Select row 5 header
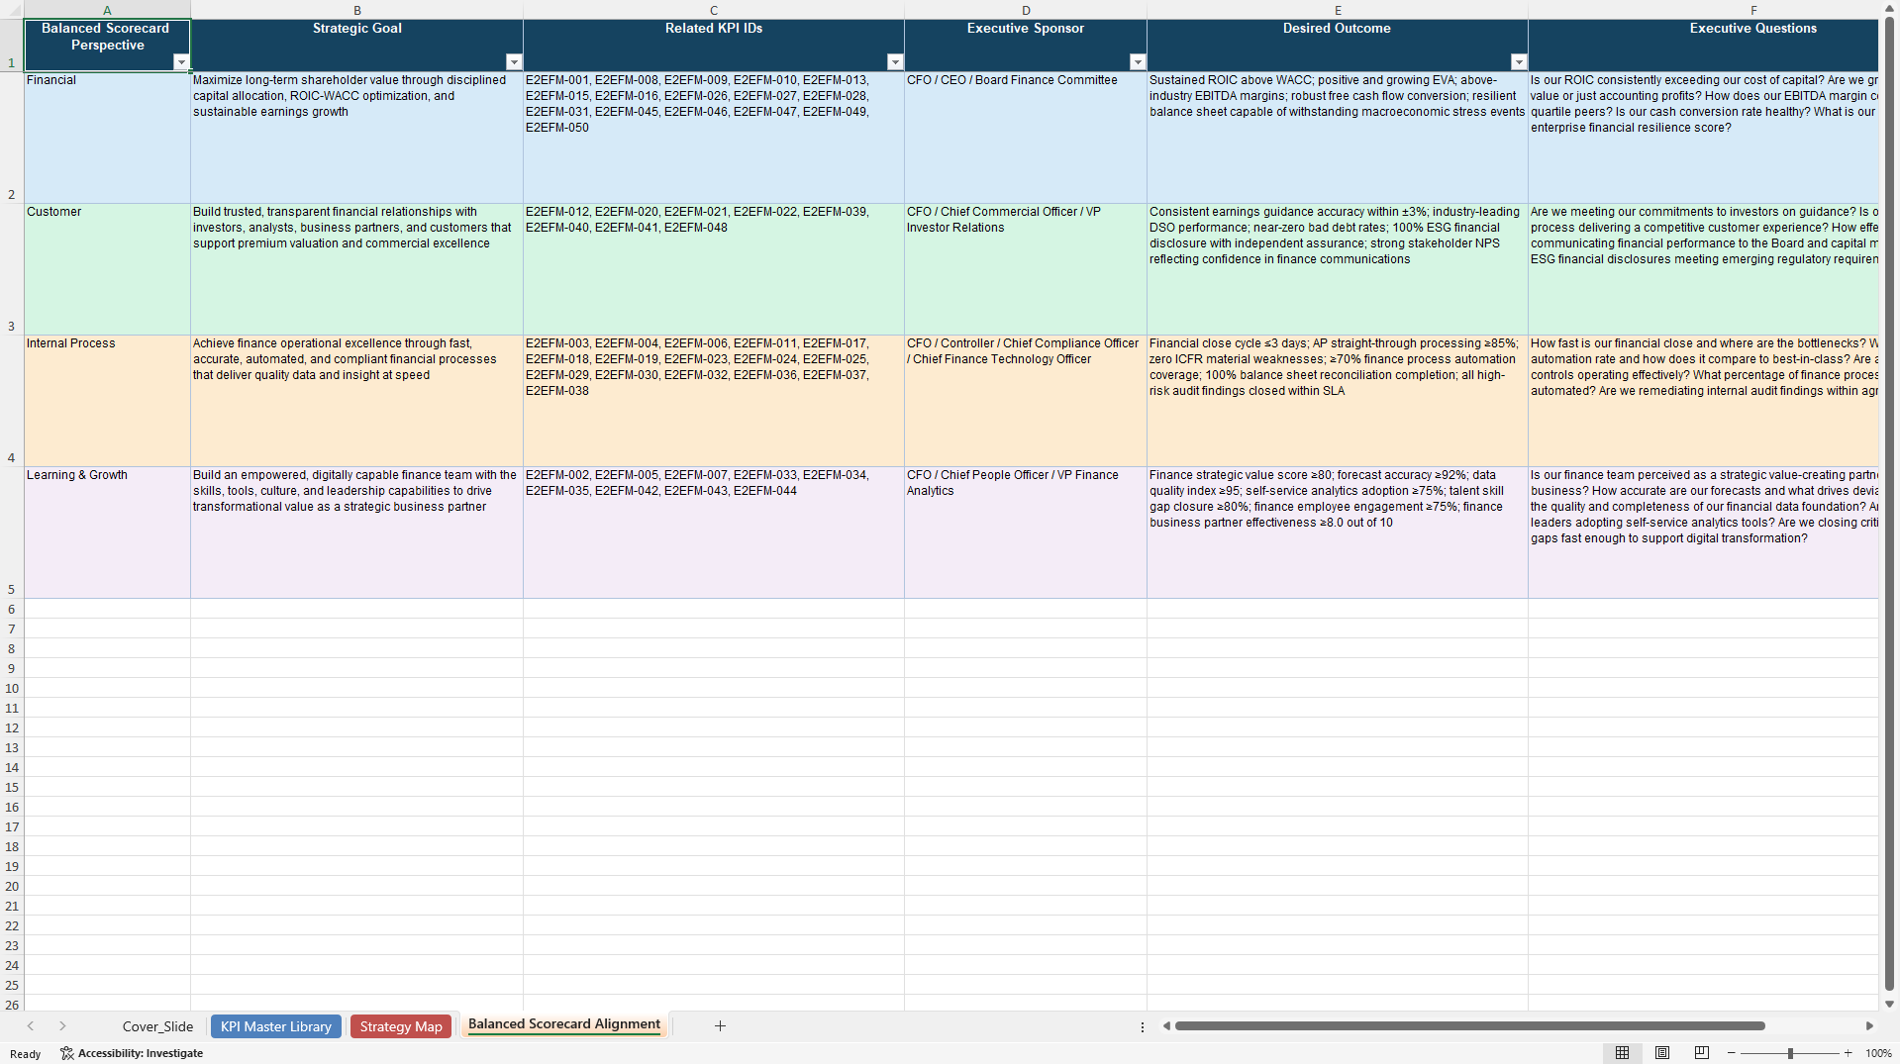The image size is (1900, 1064). 12,532
